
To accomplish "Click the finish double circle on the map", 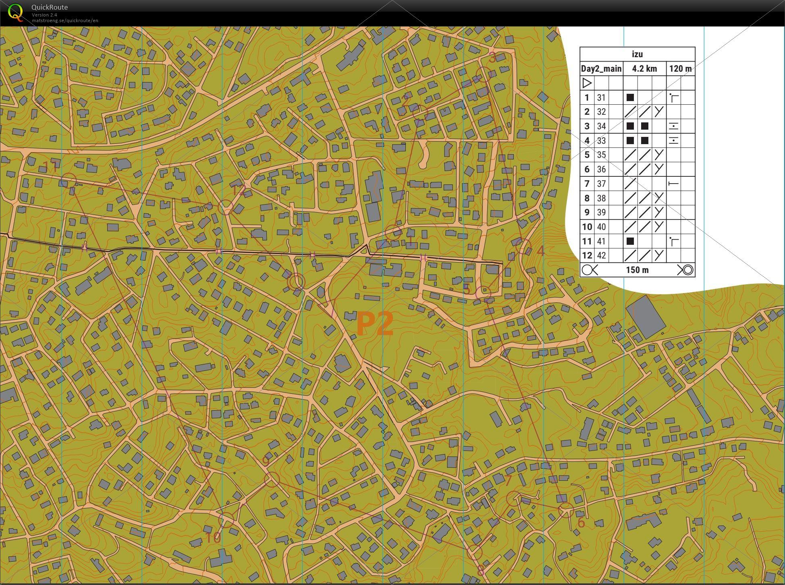I will [297, 282].
